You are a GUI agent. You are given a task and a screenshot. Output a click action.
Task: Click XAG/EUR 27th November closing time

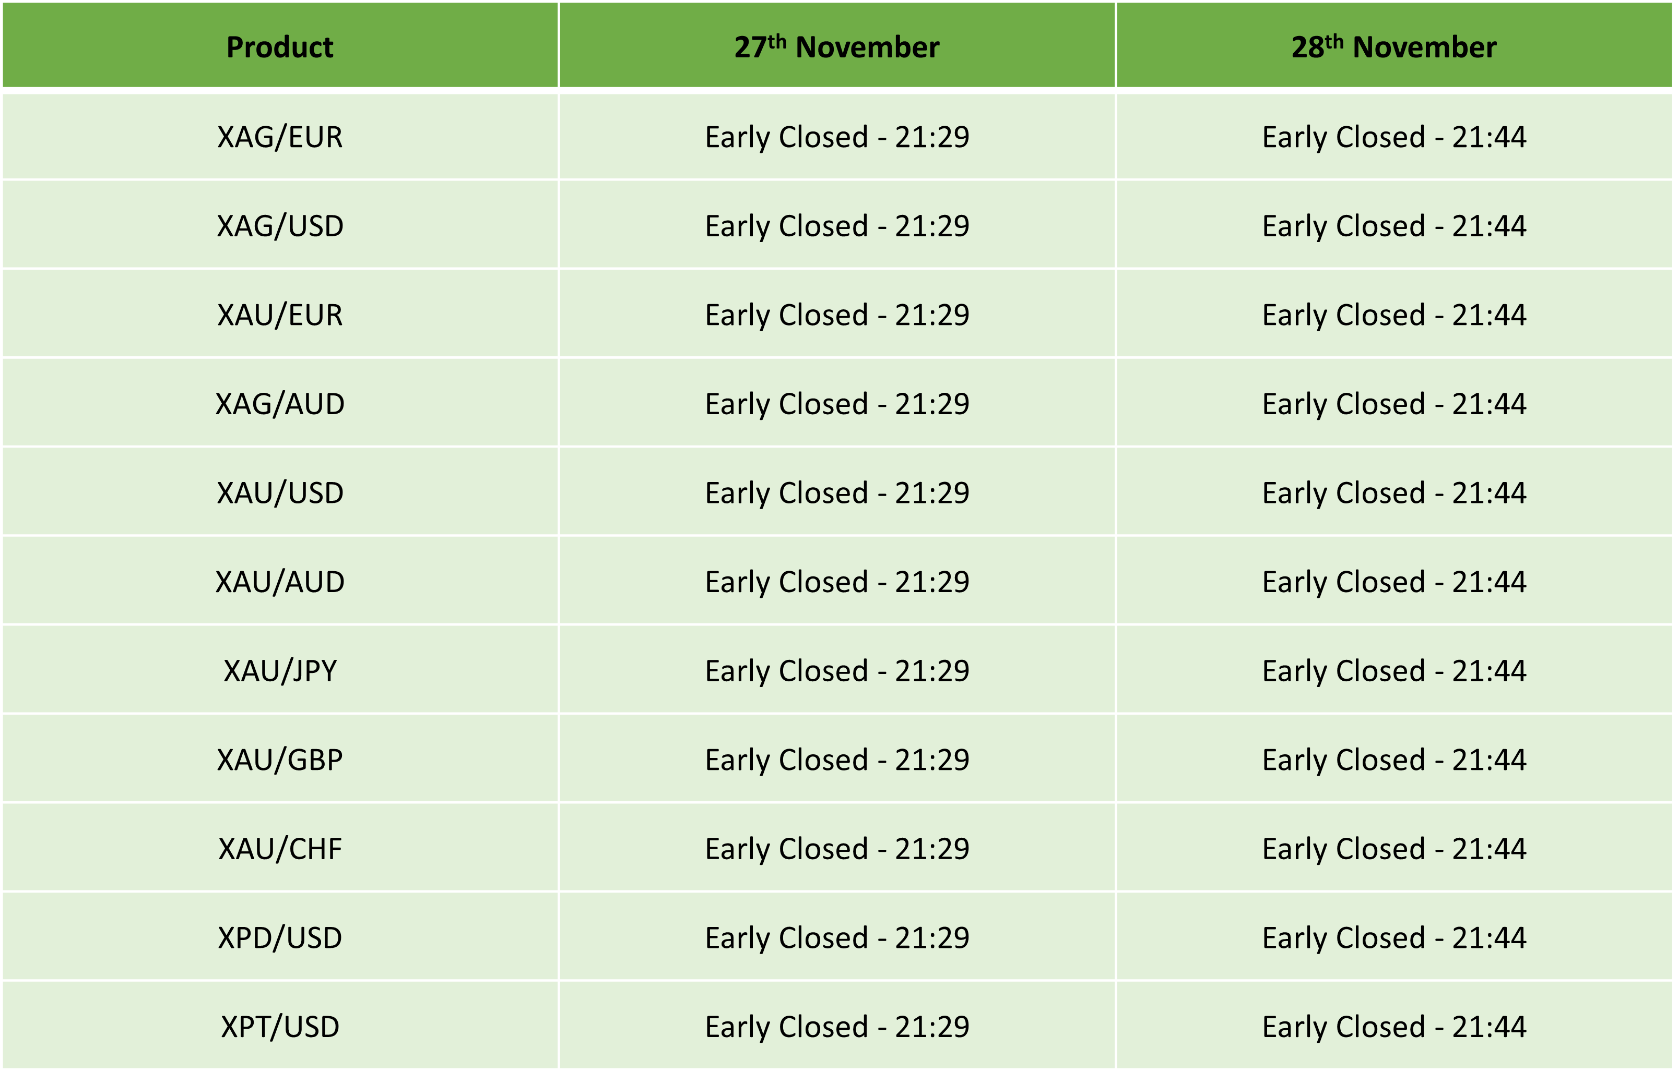click(x=837, y=137)
